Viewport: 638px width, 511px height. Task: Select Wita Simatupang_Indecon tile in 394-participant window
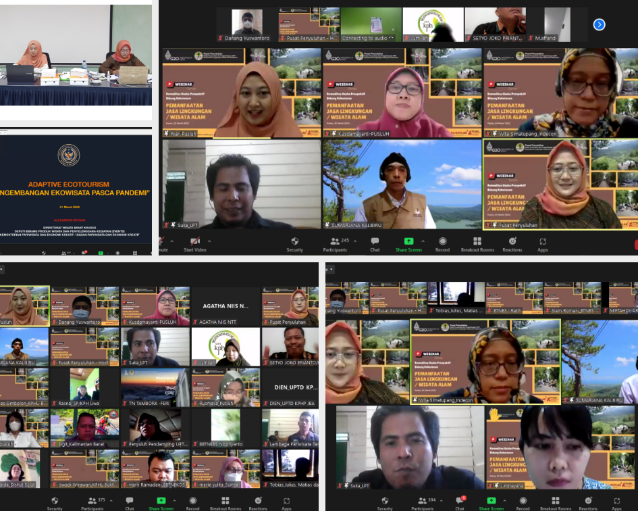point(485,362)
